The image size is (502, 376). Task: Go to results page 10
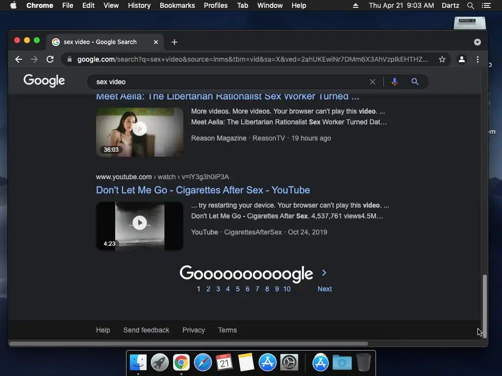pos(287,289)
